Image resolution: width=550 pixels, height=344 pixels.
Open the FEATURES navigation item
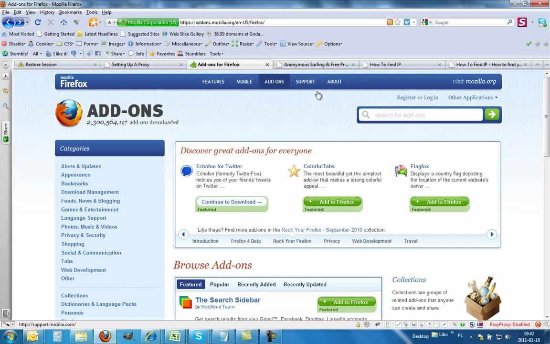(x=213, y=81)
